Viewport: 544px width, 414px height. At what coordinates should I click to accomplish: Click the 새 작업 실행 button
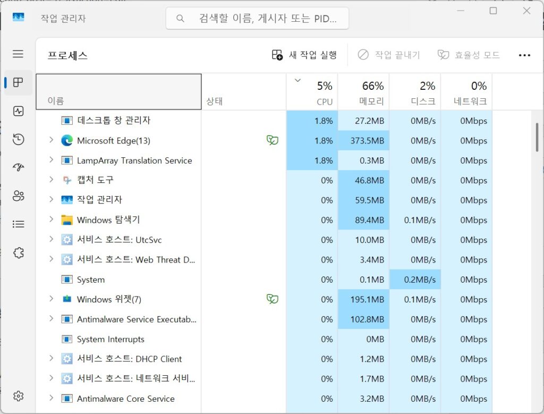303,55
